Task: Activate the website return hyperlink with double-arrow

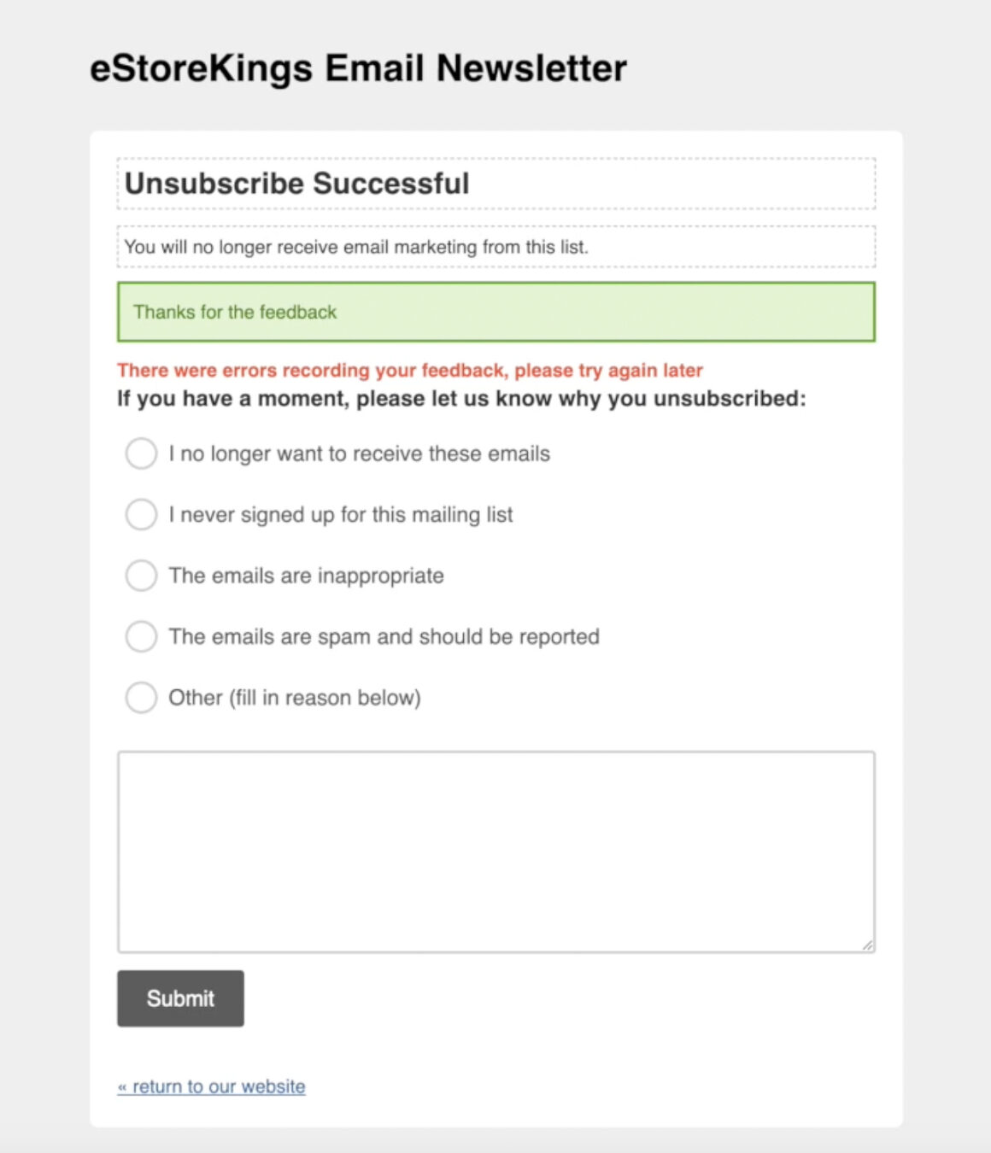Action: [211, 1086]
